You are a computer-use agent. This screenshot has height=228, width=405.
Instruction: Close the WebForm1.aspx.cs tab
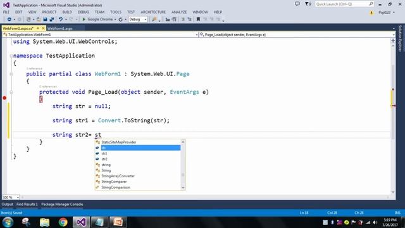(43, 28)
